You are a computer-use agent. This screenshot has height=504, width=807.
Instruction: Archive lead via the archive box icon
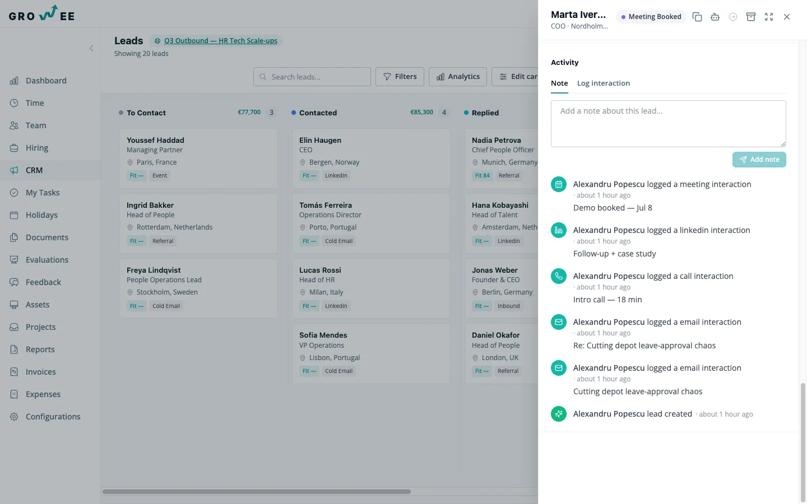click(751, 17)
